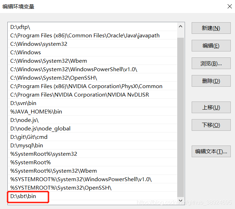Move entry down with 下移(O)
Viewport: 235px width, 209px height.
[211, 125]
